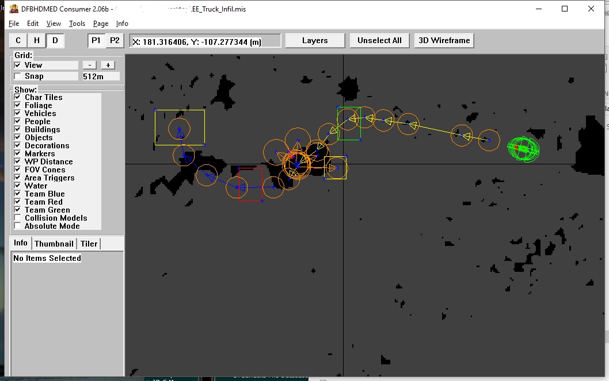Select the red area trigger square
This screenshot has height=381, width=609.
point(250,184)
